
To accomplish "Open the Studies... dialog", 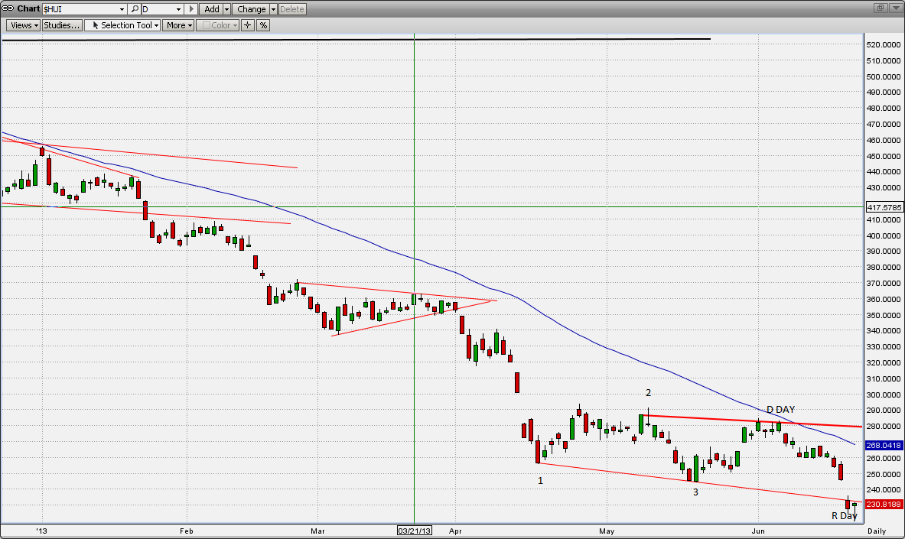I will point(62,25).
